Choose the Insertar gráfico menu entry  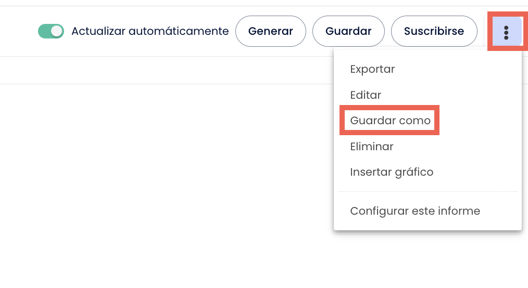pos(392,172)
